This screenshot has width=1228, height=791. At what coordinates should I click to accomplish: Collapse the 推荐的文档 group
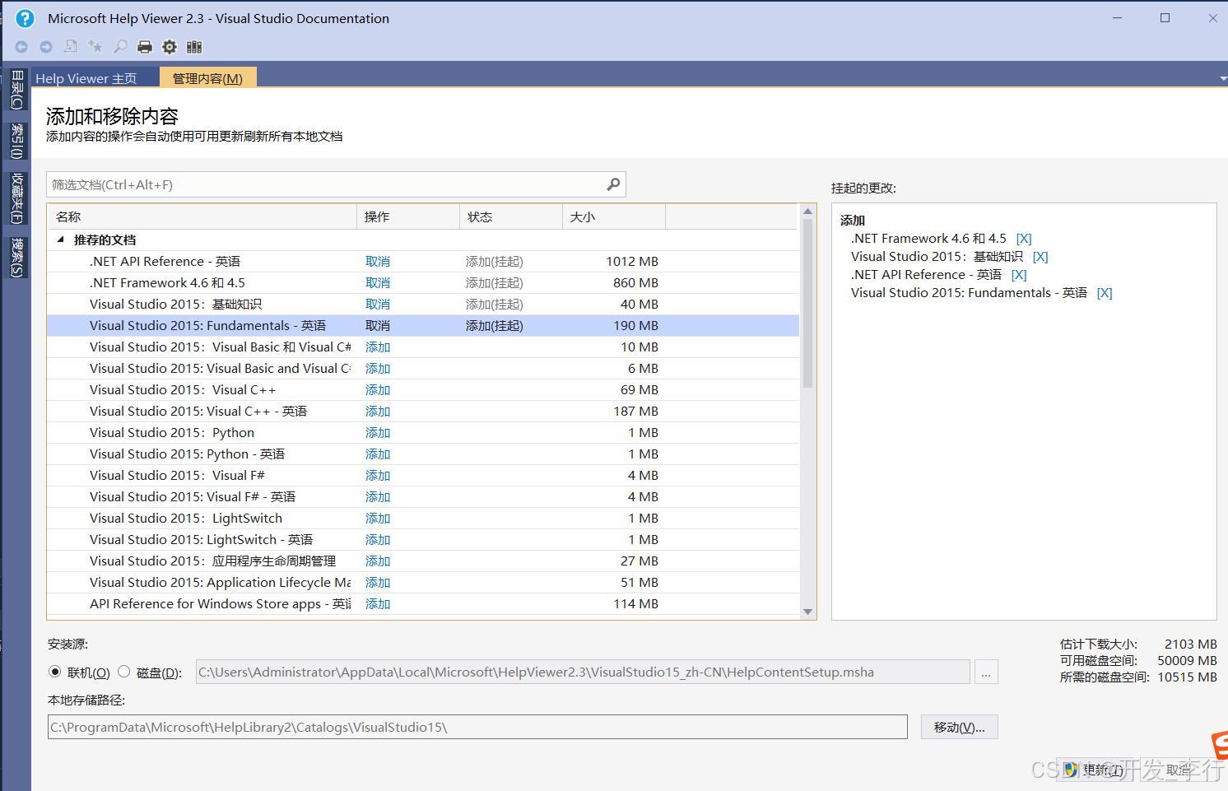coord(60,240)
